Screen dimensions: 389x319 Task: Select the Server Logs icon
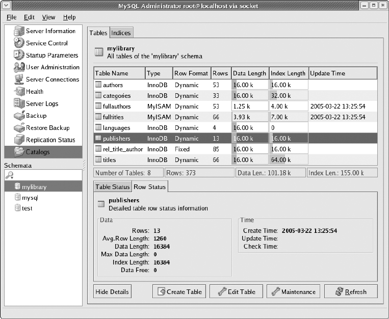19,103
